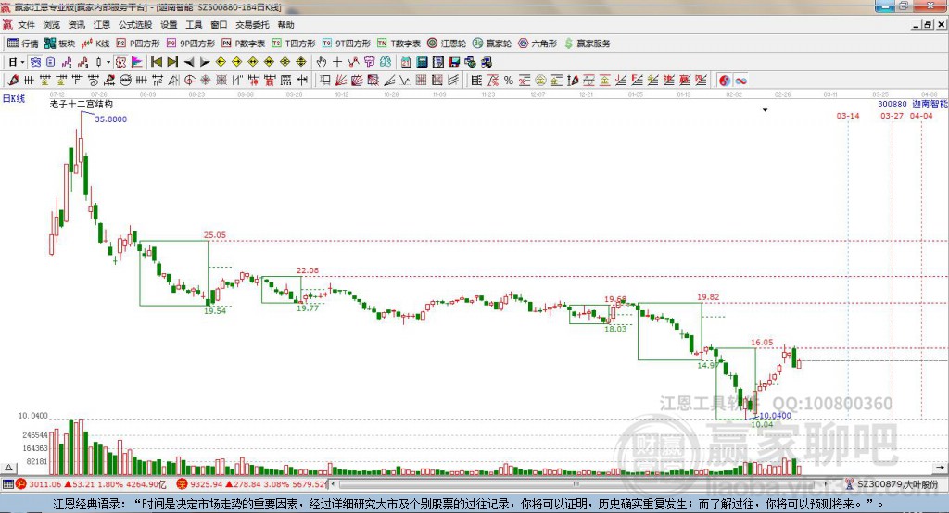Click the 04-04 date marker label
The image size is (949, 513).
click(921, 116)
